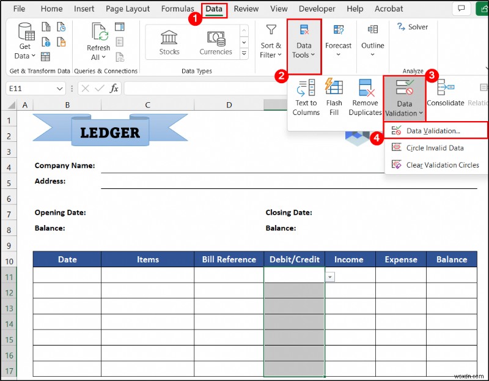Select the Text to Columns tool
The image size is (489, 381).
pyautogui.click(x=306, y=97)
